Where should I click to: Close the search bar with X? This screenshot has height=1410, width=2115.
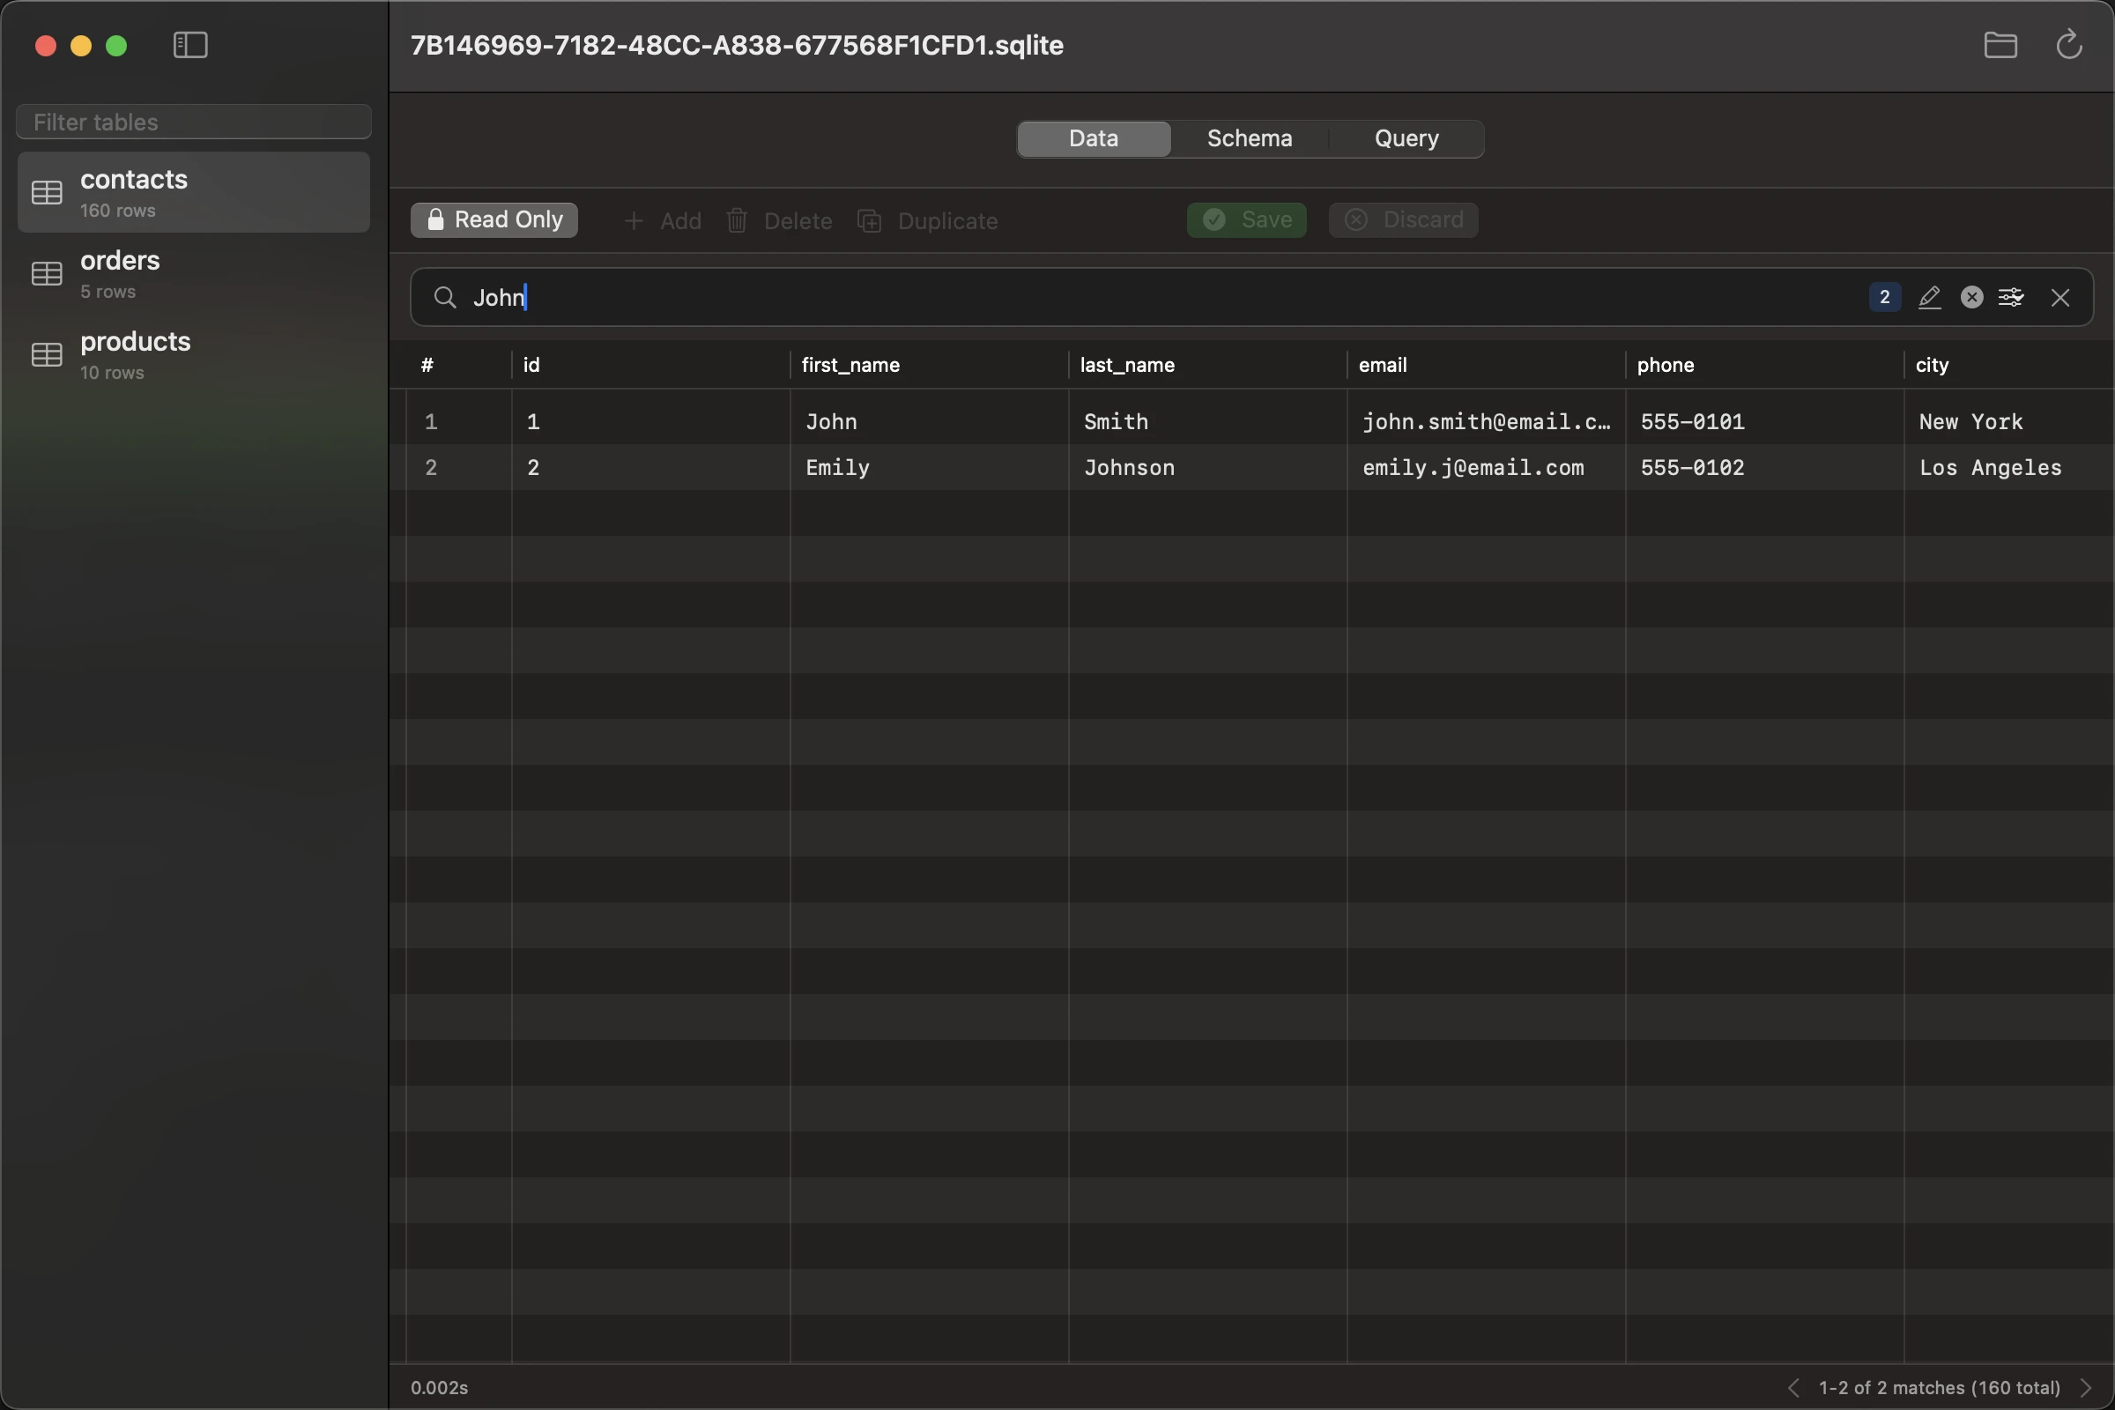click(2059, 298)
